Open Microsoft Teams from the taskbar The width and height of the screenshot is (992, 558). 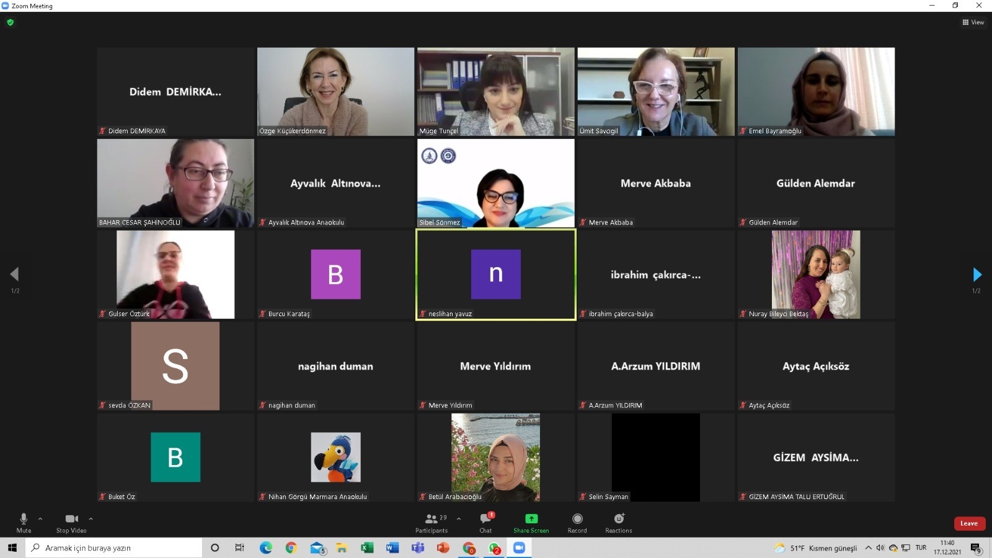(x=418, y=548)
